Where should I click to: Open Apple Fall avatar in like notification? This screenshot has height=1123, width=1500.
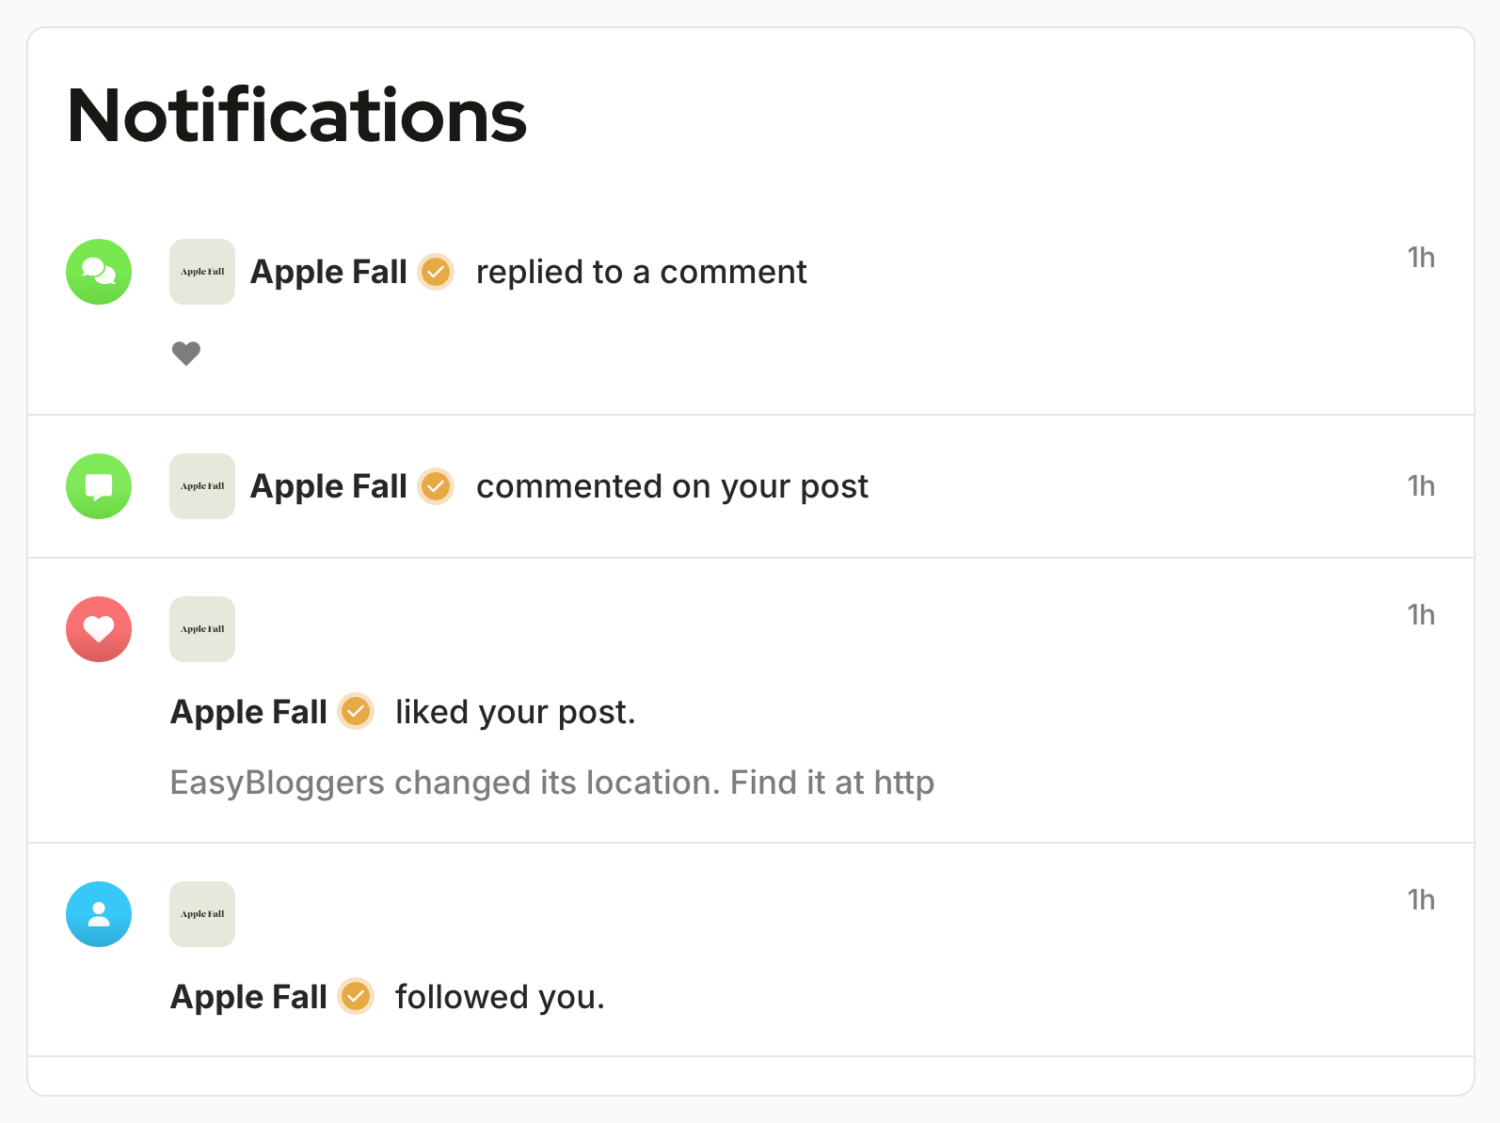202,629
